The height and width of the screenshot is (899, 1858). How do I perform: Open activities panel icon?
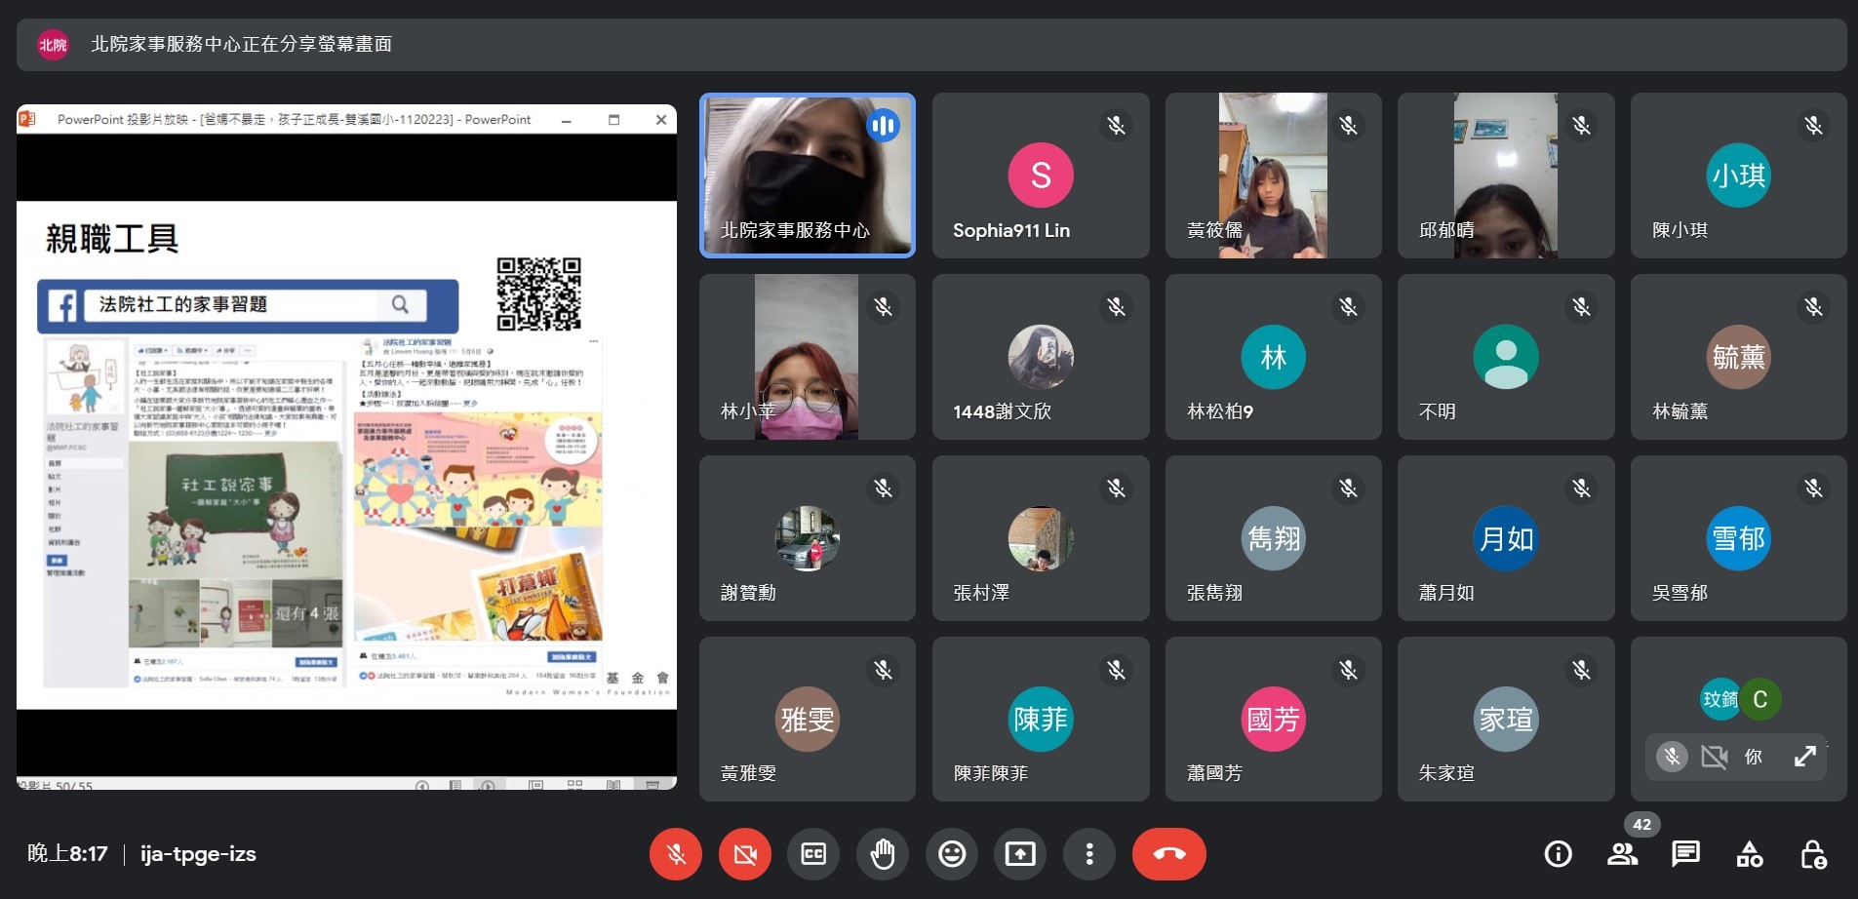(x=1749, y=854)
